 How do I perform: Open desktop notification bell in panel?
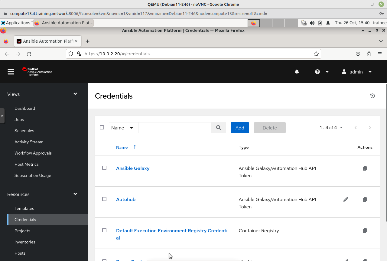pos(328,23)
